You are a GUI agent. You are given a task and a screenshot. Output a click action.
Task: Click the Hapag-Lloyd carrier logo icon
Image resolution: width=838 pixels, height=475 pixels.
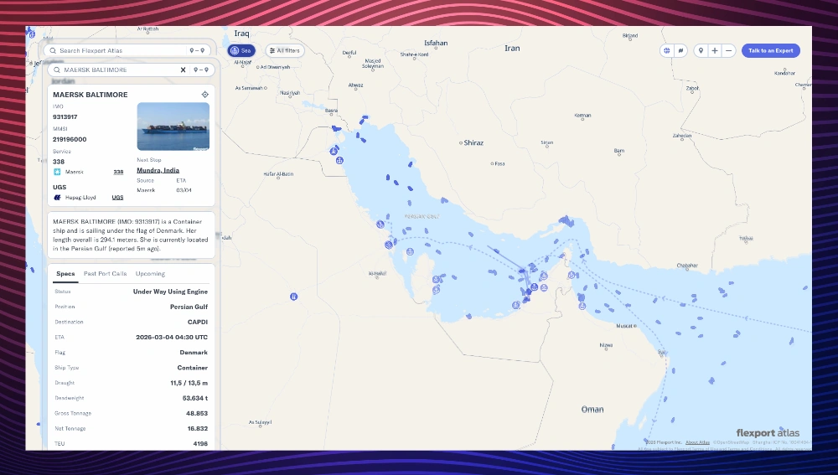pos(58,198)
